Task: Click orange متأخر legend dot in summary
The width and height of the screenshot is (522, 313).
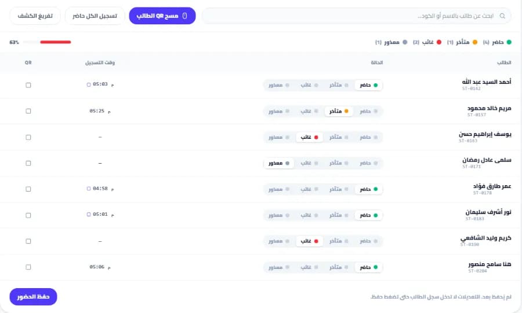Action: click(x=474, y=42)
